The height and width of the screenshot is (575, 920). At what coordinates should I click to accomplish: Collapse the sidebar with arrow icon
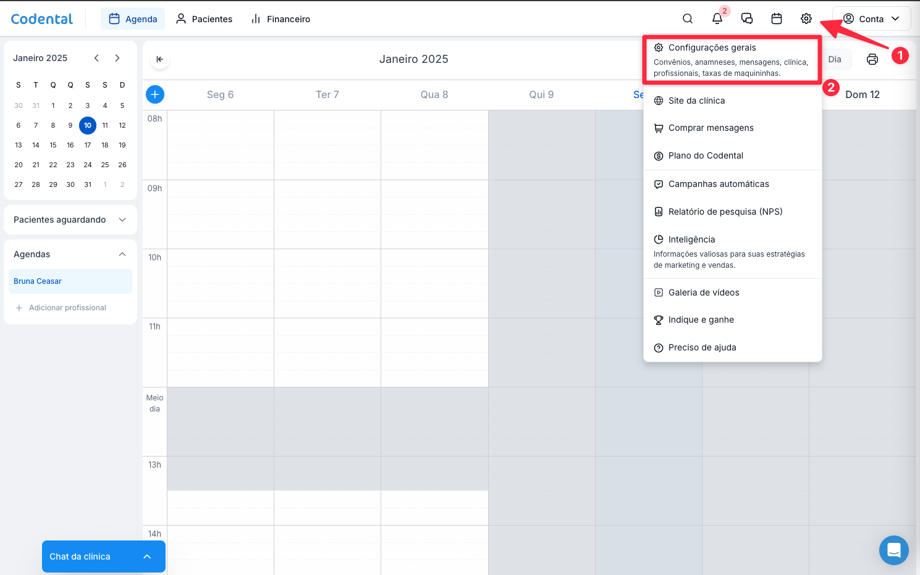pyautogui.click(x=159, y=59)
